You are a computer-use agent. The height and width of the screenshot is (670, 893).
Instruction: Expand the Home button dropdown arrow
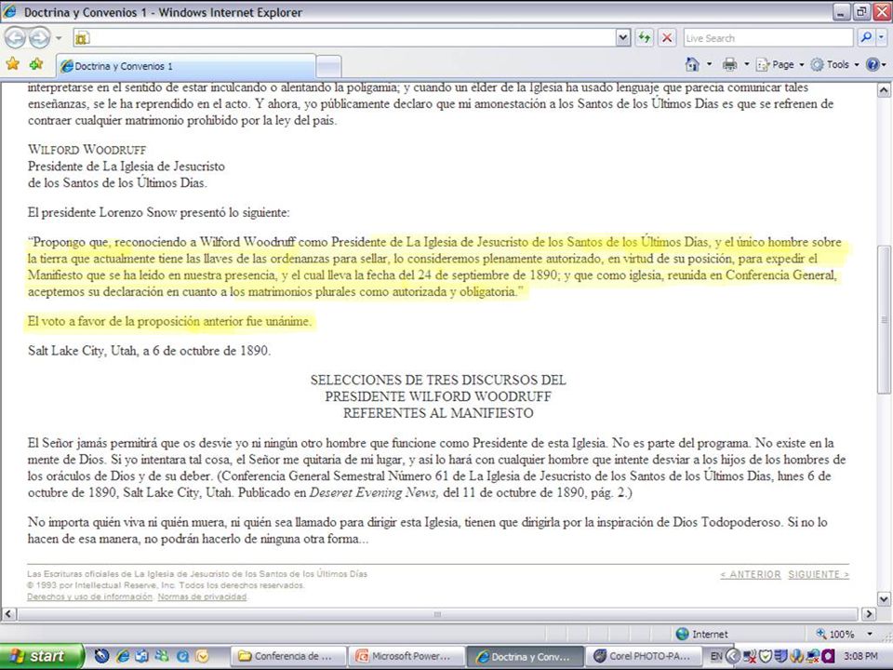click(x=709, y=64)
